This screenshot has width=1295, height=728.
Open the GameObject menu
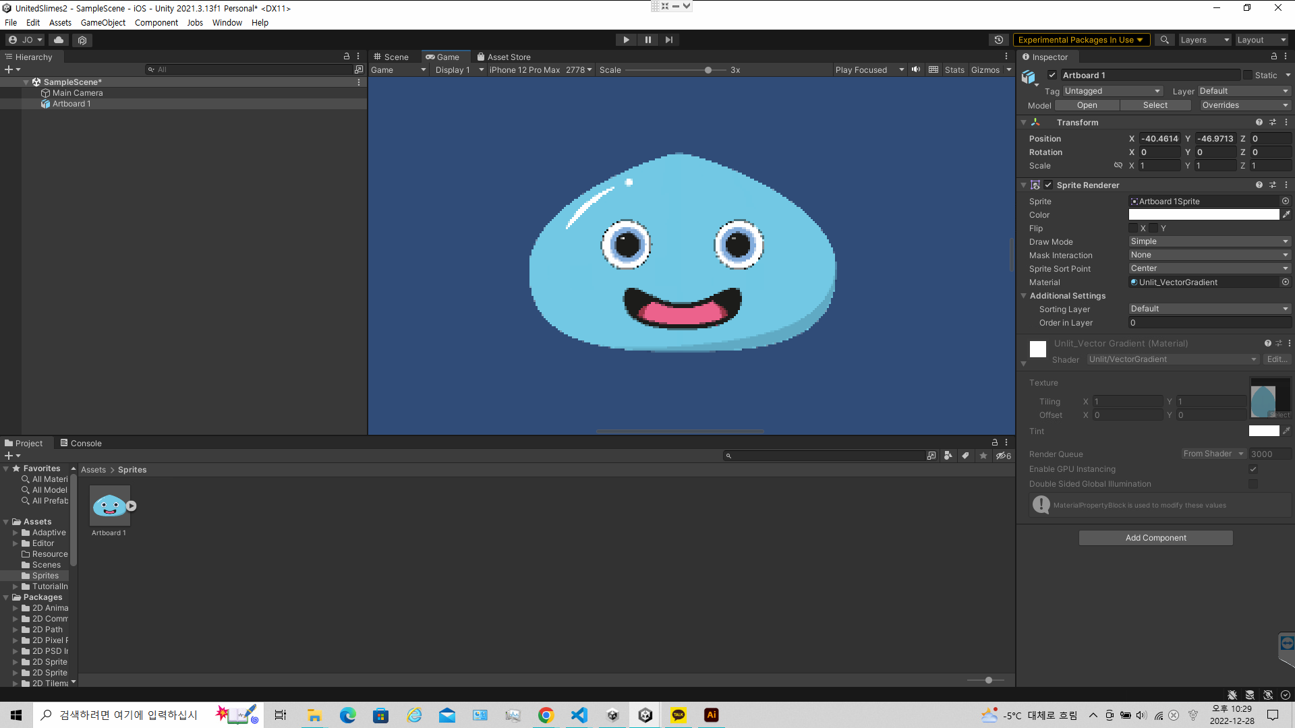(x=103, y=22)
